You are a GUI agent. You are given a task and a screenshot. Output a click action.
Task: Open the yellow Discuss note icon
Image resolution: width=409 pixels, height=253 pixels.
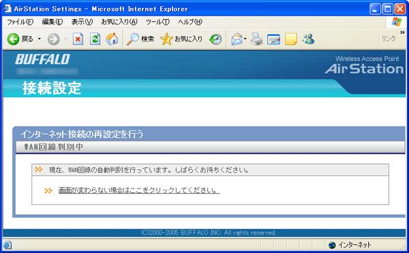click(291, 39)
